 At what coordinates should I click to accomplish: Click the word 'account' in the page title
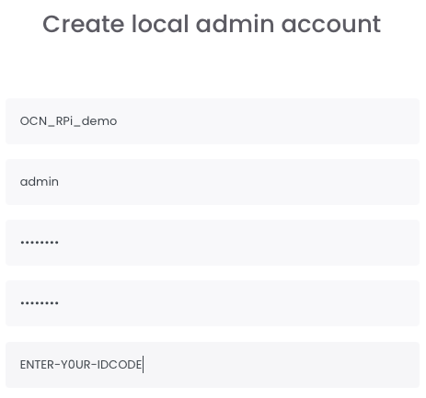pos(331,24)
